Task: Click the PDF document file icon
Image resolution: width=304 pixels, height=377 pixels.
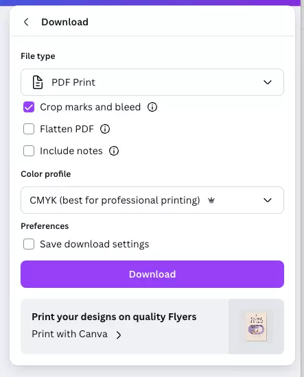Action: 38,82
